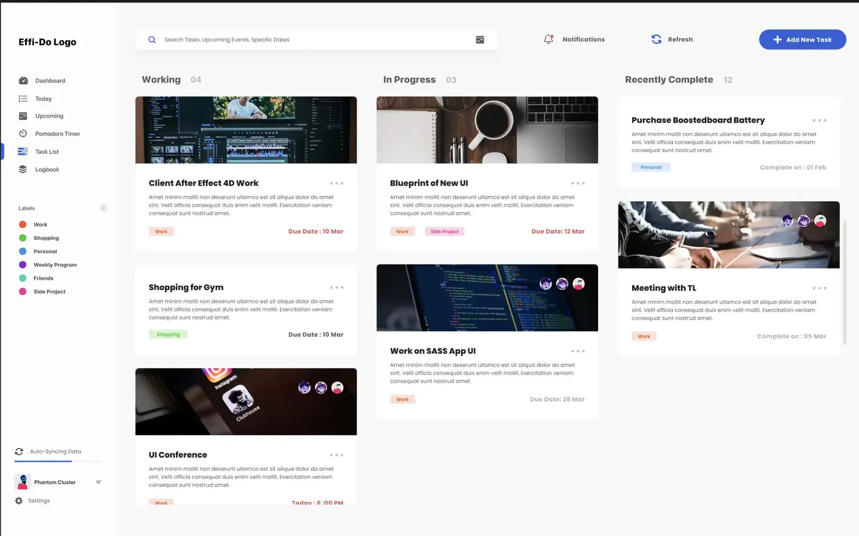Screen dimensions: 859x536
Task: Click the Recently Complete column scrollbar
Action: pos(845,282)
